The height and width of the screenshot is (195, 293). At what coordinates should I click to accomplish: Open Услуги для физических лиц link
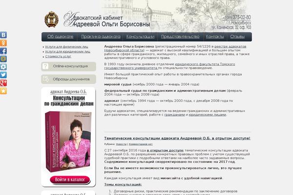pyautogui.click(x=66, y=47)
